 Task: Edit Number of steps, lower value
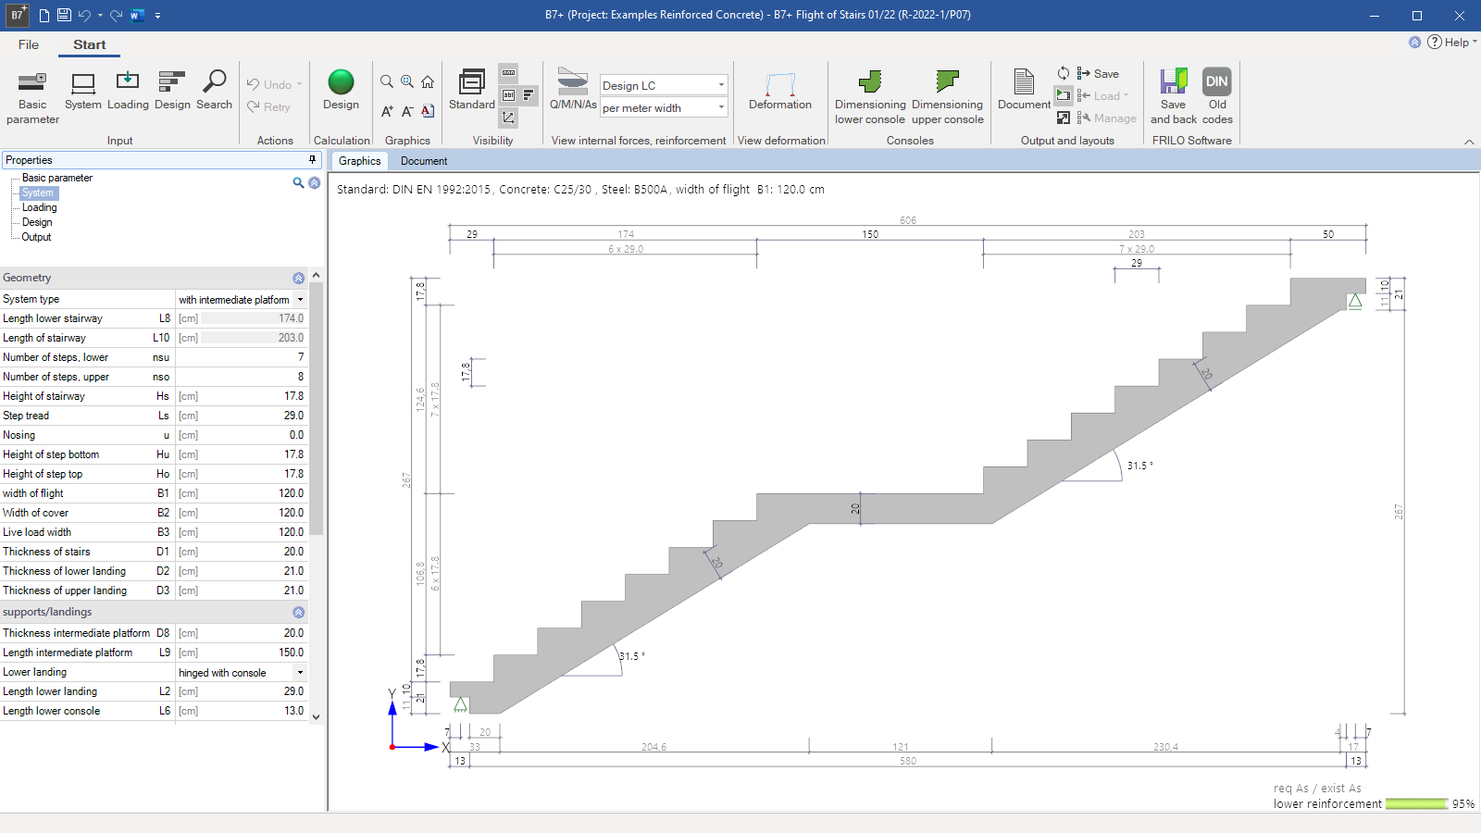(242, 357)
